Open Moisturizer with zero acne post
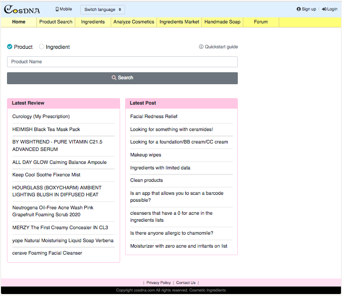The width and height of the screenshot is (342, 296). tap(178, 246)
